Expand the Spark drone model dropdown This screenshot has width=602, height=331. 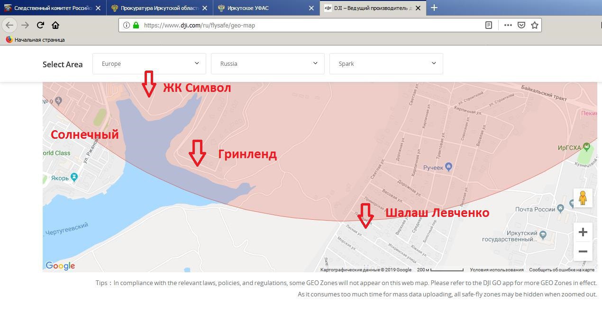pyautogui.click(x=386, y=63)
